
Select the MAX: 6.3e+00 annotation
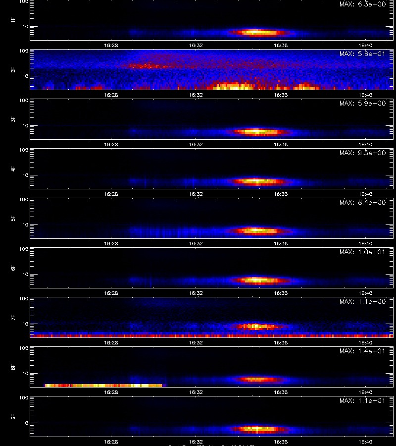363,4
